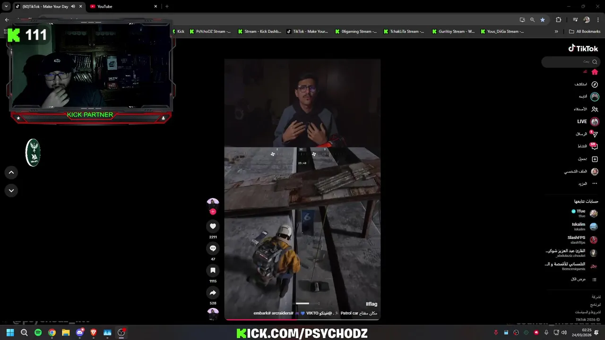The width and height of the screenshot is (605, 340).
Task: Open the Profile avatar in sidebar
Action: [x=595, y=171]
